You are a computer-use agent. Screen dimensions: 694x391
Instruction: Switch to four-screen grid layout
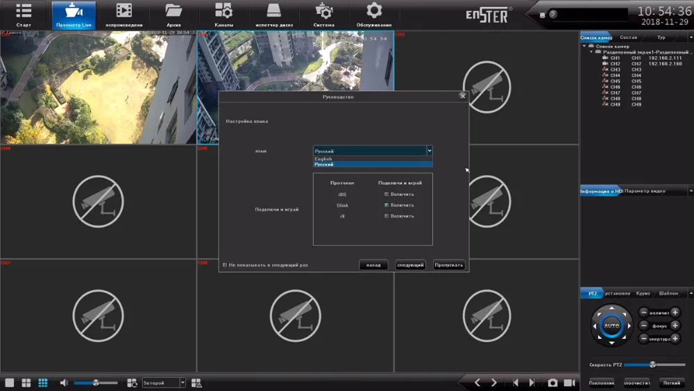click(x=26, y=383)
